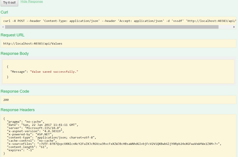Click the right scroll arrow under the curl command
The image size is (238, 157).
click(234, 27)
